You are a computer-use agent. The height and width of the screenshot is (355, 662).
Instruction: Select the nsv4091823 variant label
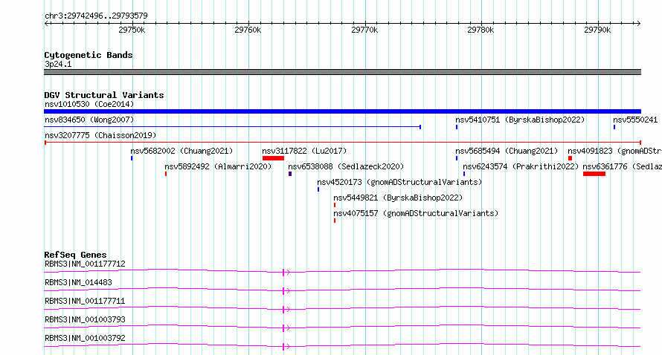(614, 151)
